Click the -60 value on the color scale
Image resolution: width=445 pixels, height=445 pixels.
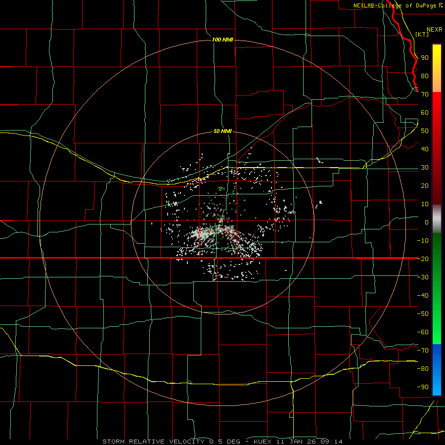pyautogui.click(x=423, y=332)
